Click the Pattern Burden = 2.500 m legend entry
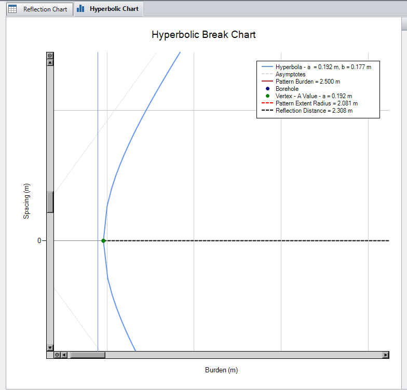407x390 pixels. (x=301, y=82)
